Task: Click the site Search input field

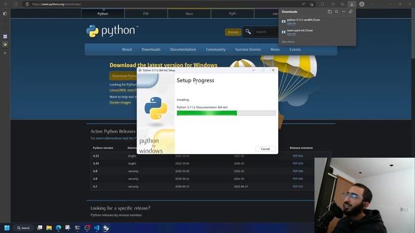Action: point(266,32)
